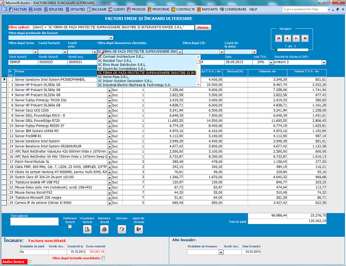
Task: Click the Access control icon in menu bar
Action: [4, 10]
